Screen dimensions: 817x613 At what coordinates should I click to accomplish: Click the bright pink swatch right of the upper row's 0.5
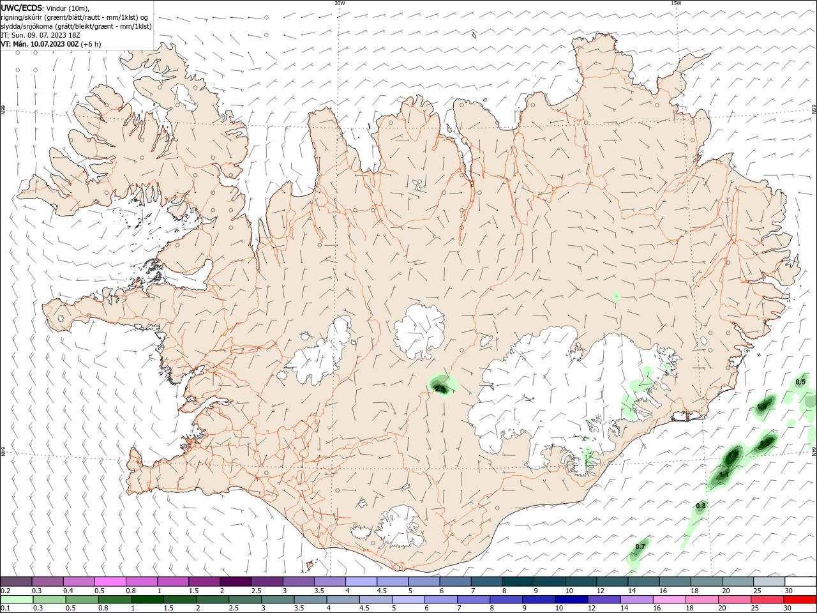(x=110, y=582)
